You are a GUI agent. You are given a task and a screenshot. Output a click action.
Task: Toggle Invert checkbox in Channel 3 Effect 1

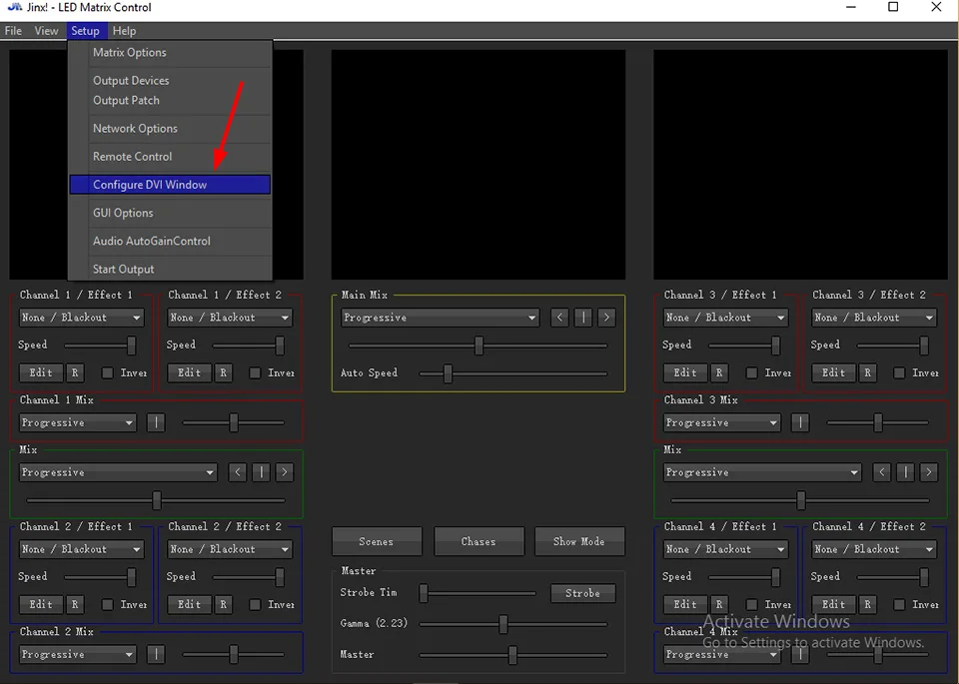tap(751, 372)
